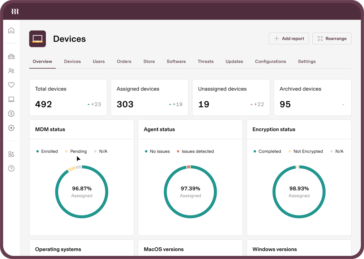The image size is (364, 259).
Task: Select the laptop devices icon in sidebar
Action: [11, 99]
